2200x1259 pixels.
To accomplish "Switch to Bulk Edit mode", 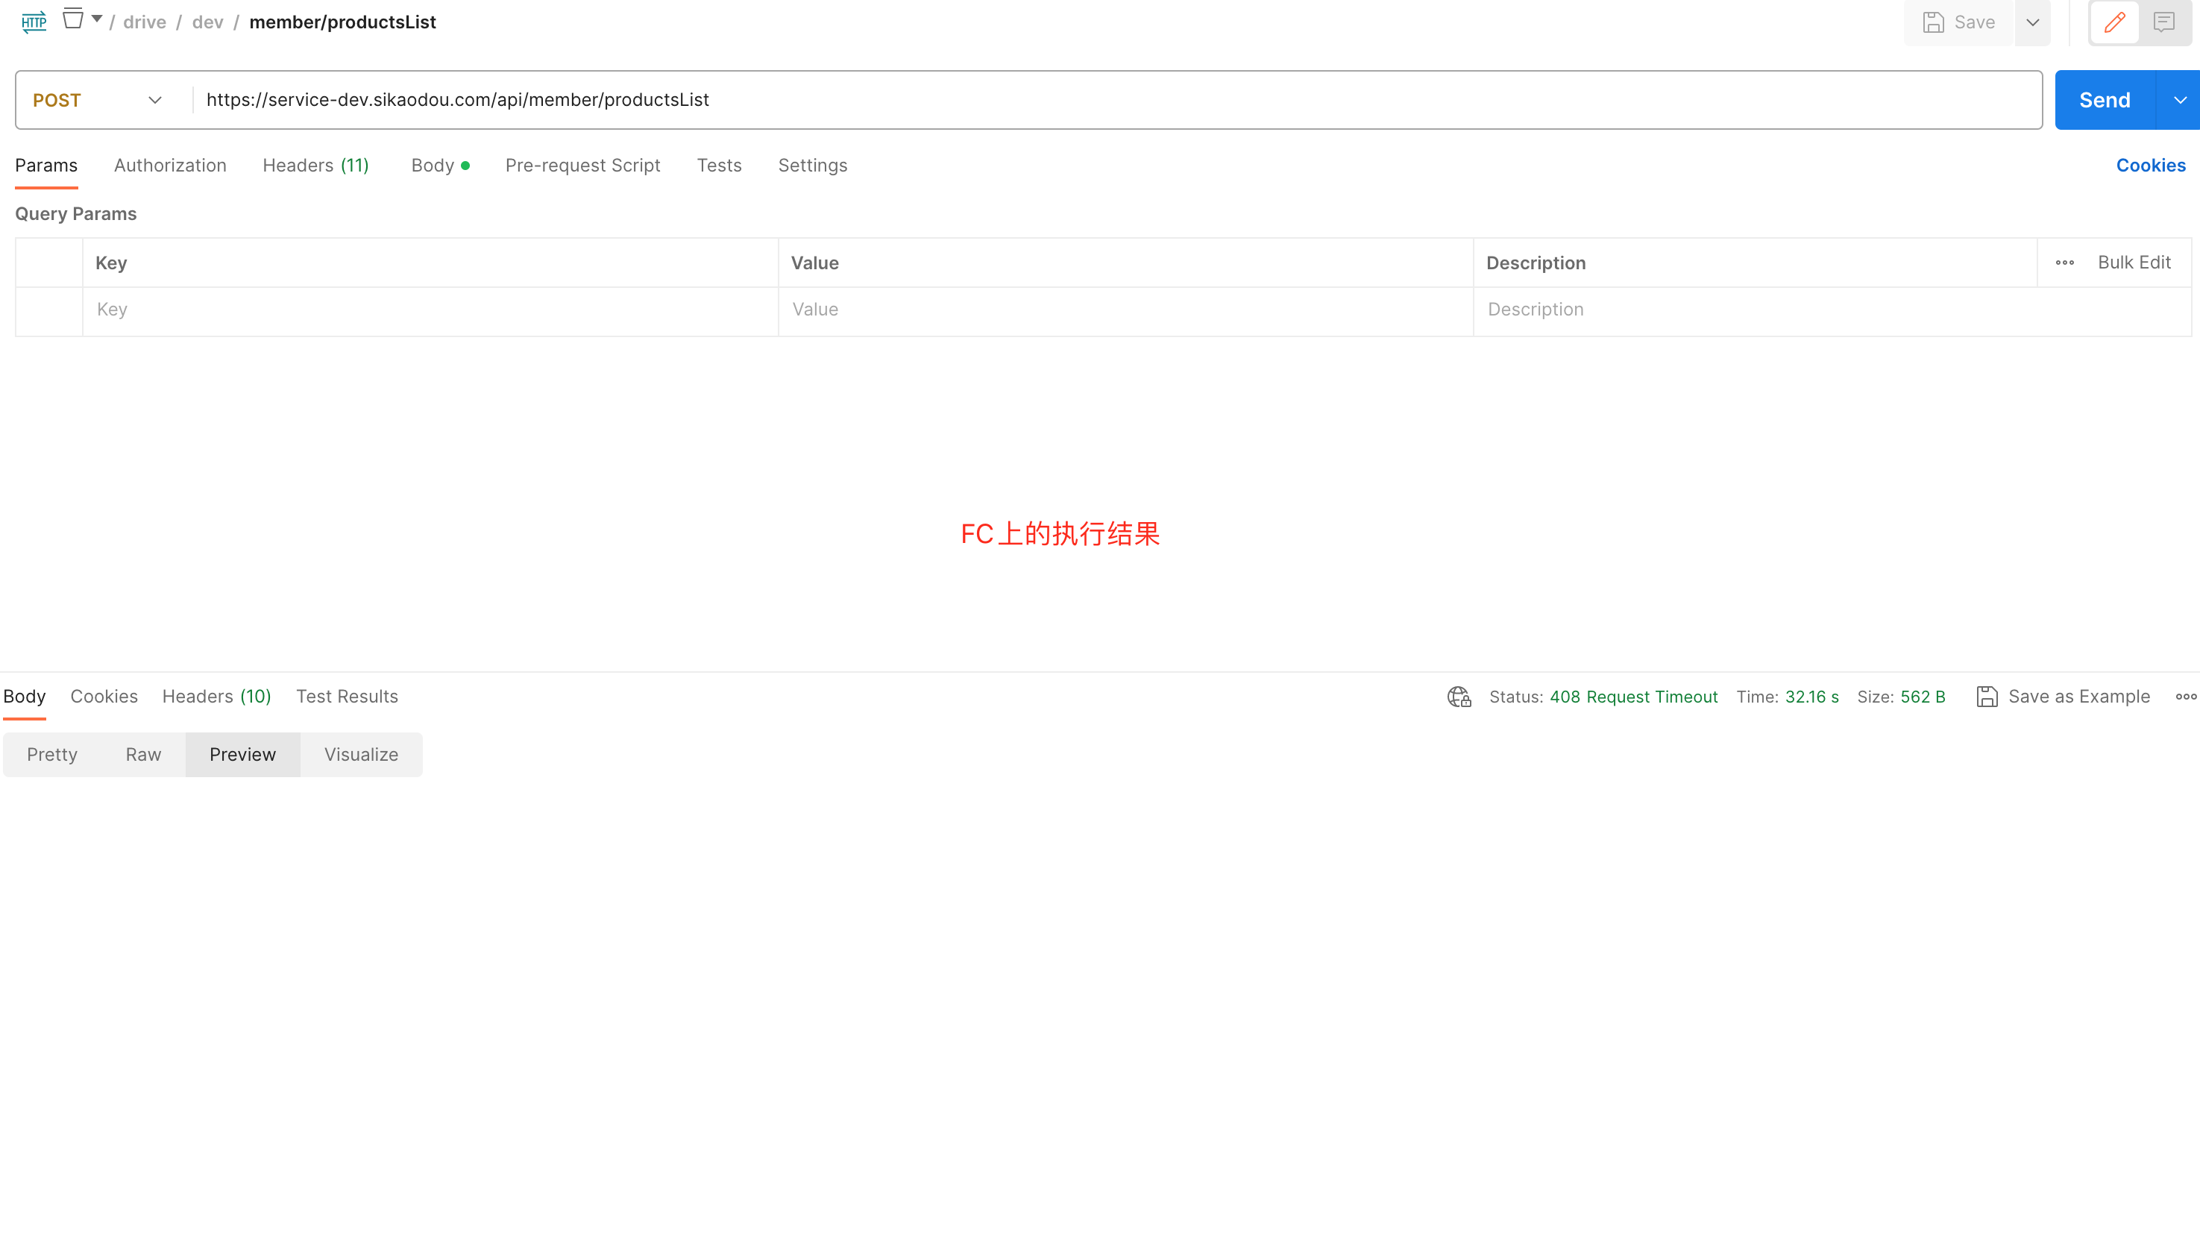I will tap(2134, 263).
